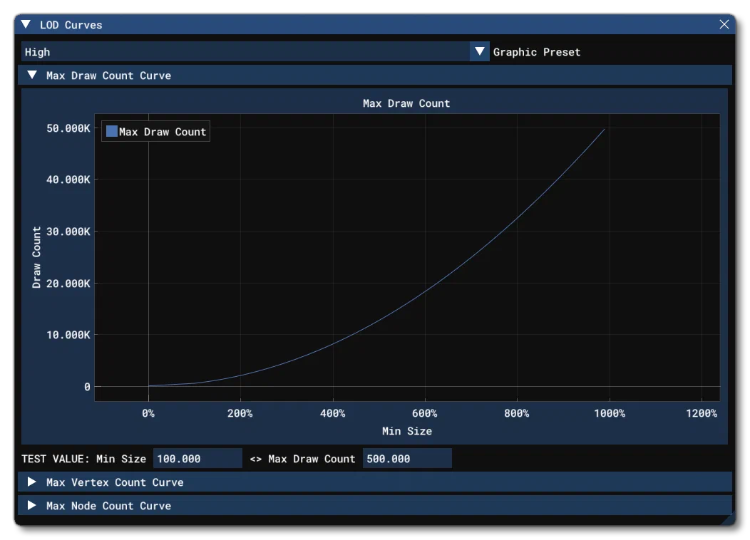Click the Max Draw Count legend label
This screenshot has width=750, height=540.
(x=163, y=132)
